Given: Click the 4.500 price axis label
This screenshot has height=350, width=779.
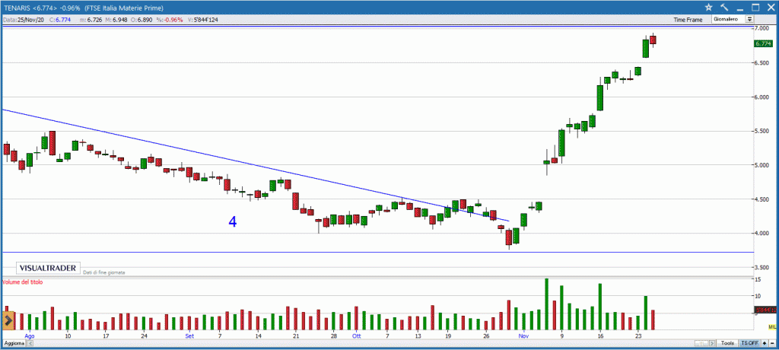Looking at the screenshot, I should (762, 199).
